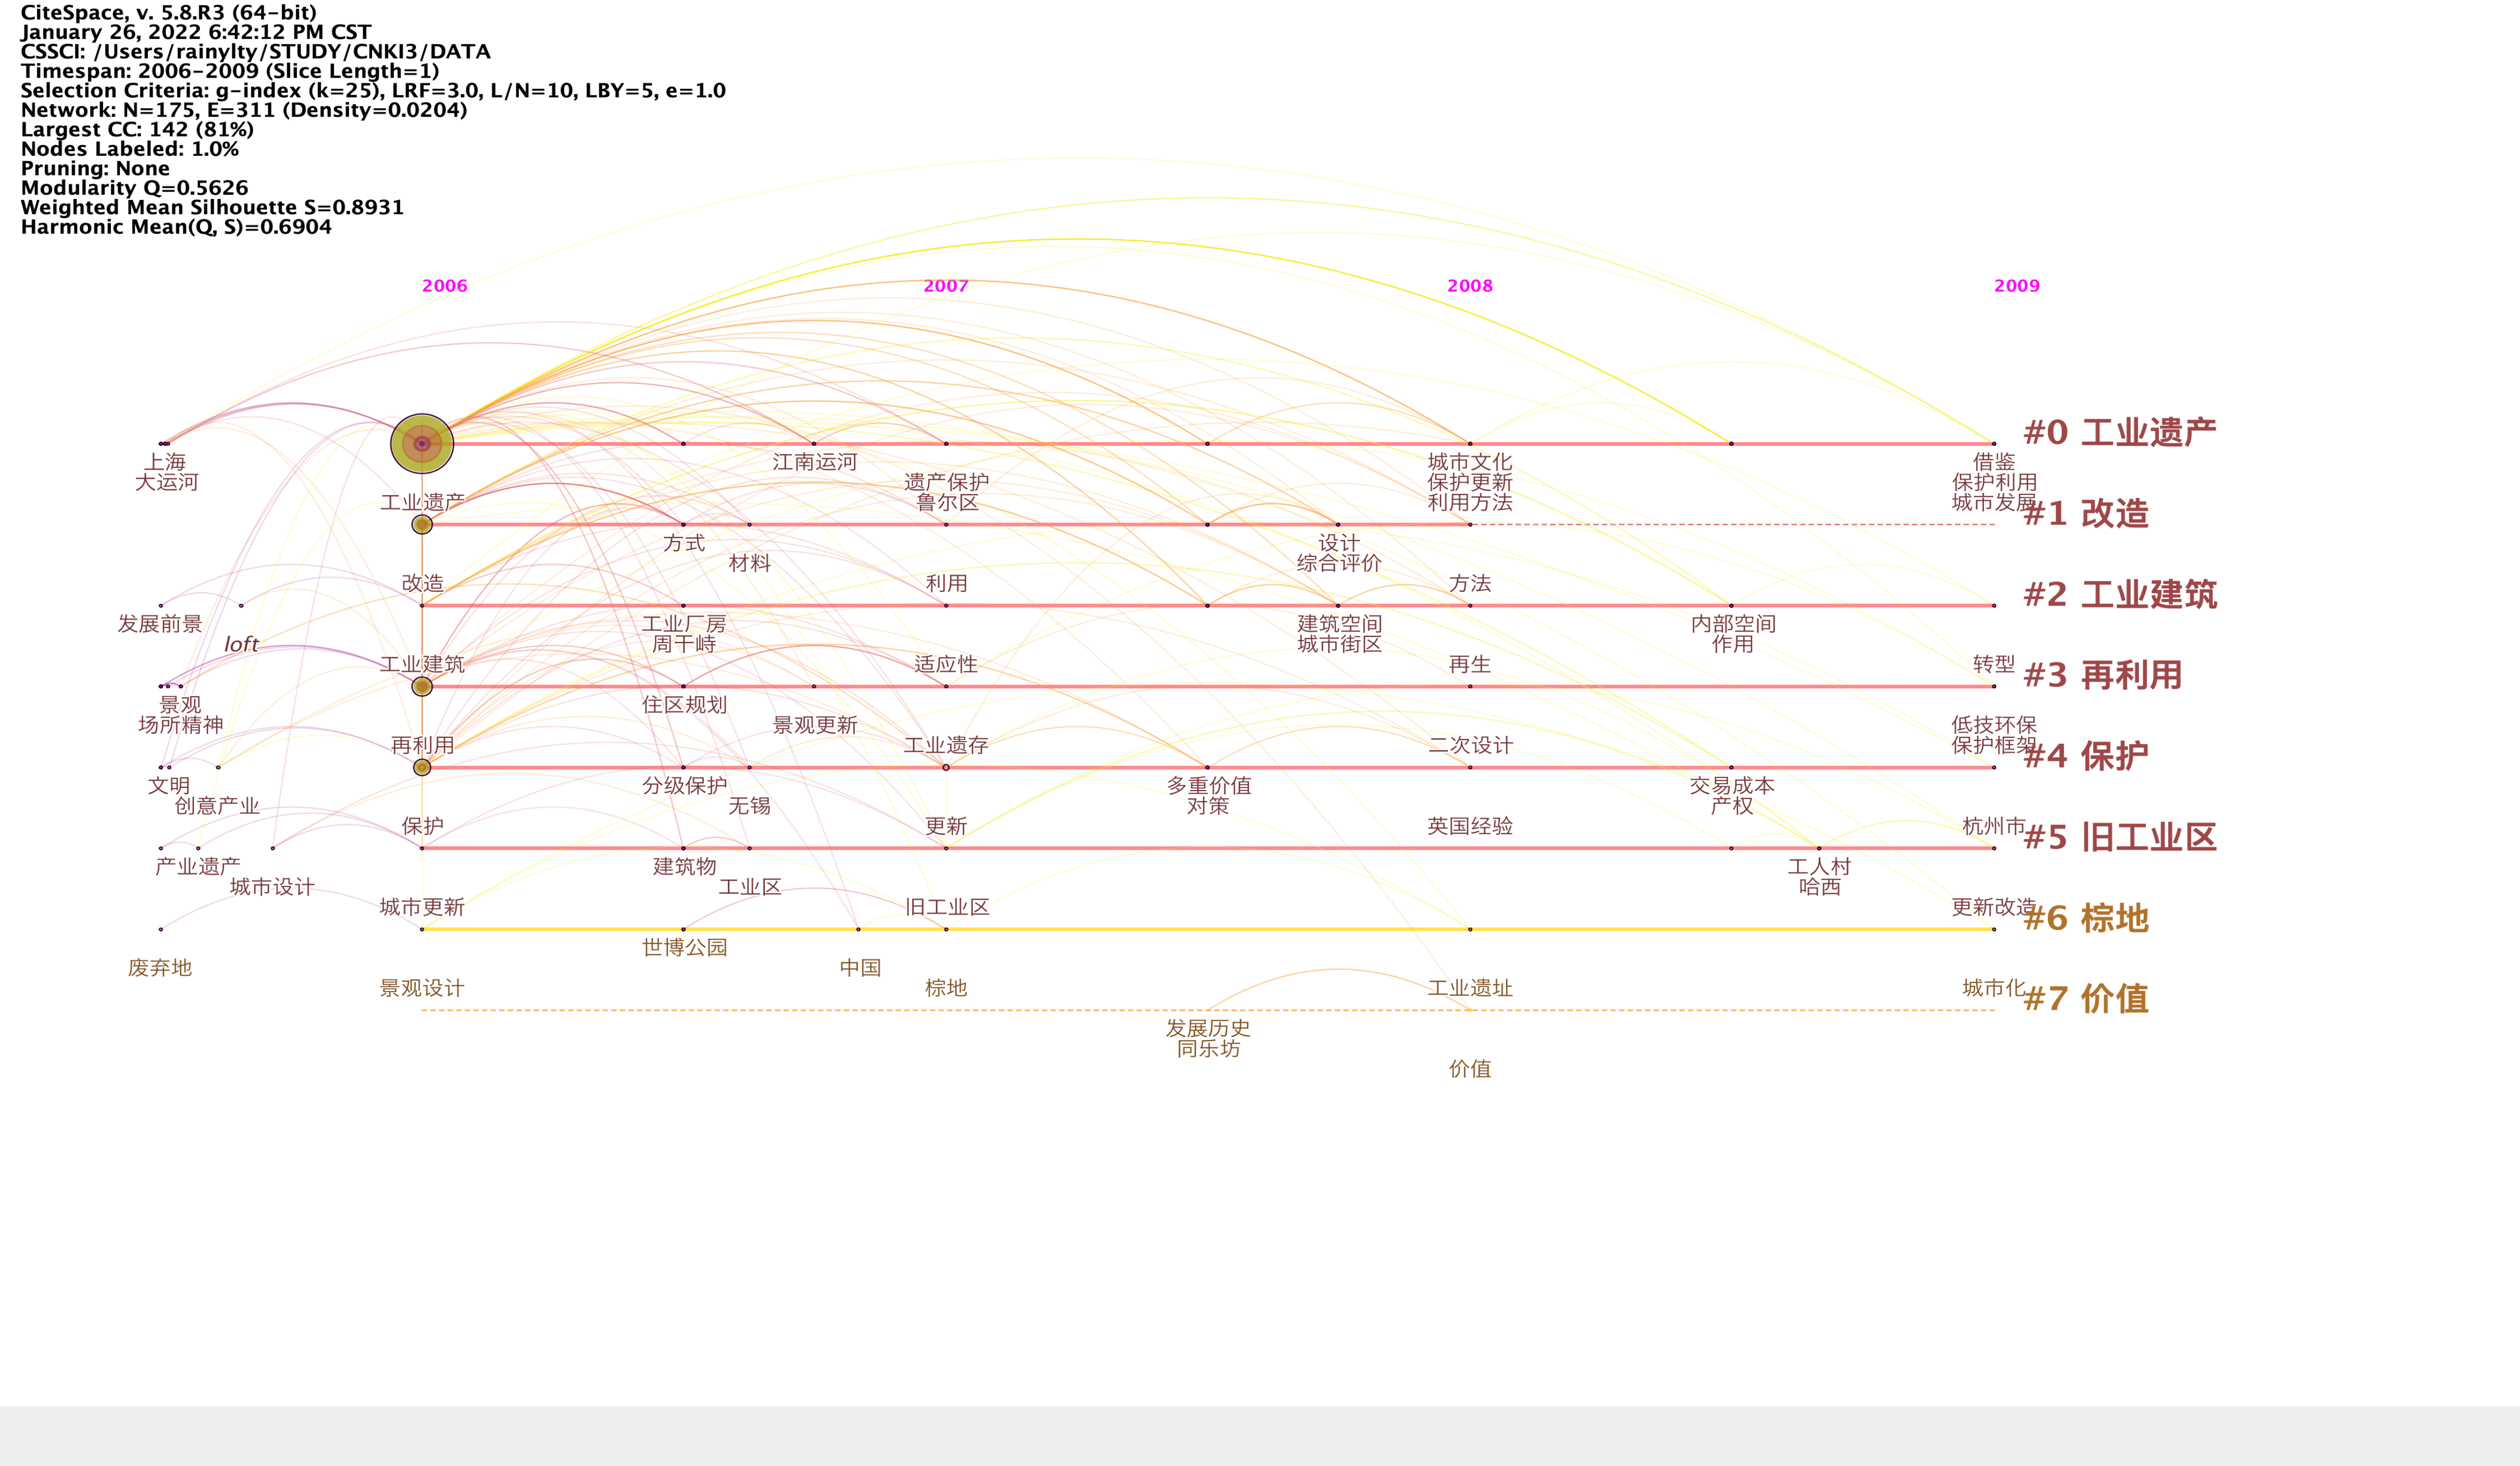Click the 多重价值 keyword label
The width and height of the screenshot is (2520, 1466).
[1209, 786]
